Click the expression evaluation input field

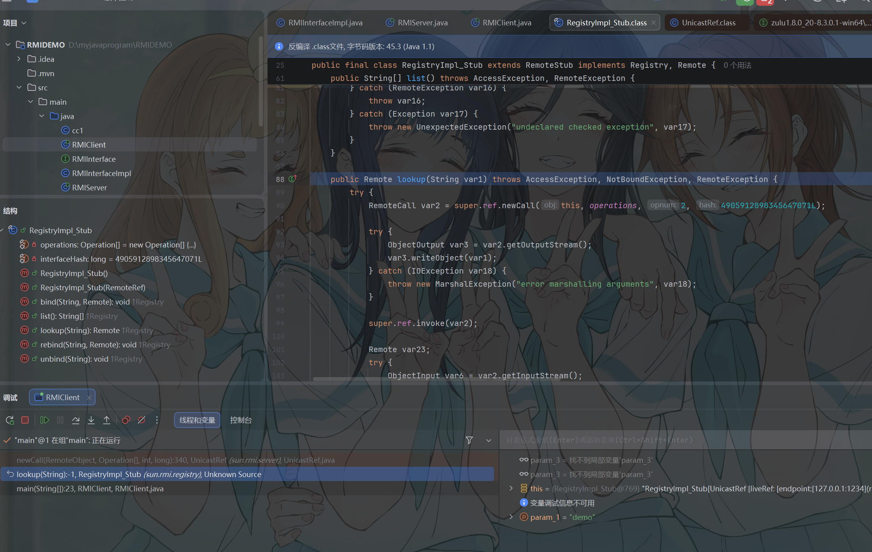pyautogui.click(x=686, y=440)
